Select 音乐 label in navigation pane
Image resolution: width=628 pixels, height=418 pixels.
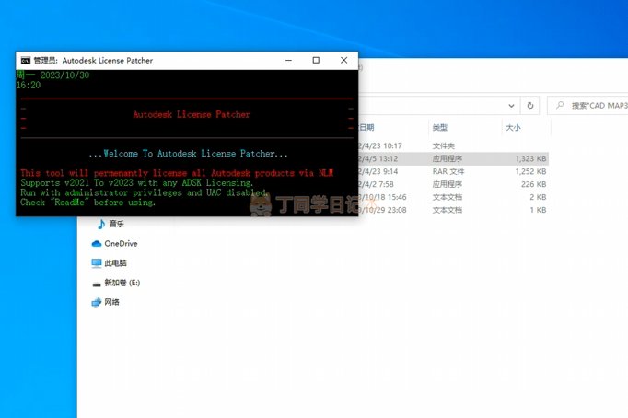(117, 224)
